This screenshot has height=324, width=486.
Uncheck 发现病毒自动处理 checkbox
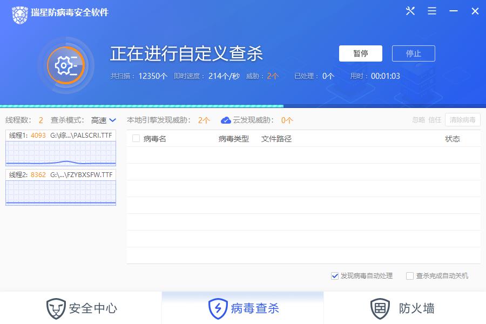334,275
